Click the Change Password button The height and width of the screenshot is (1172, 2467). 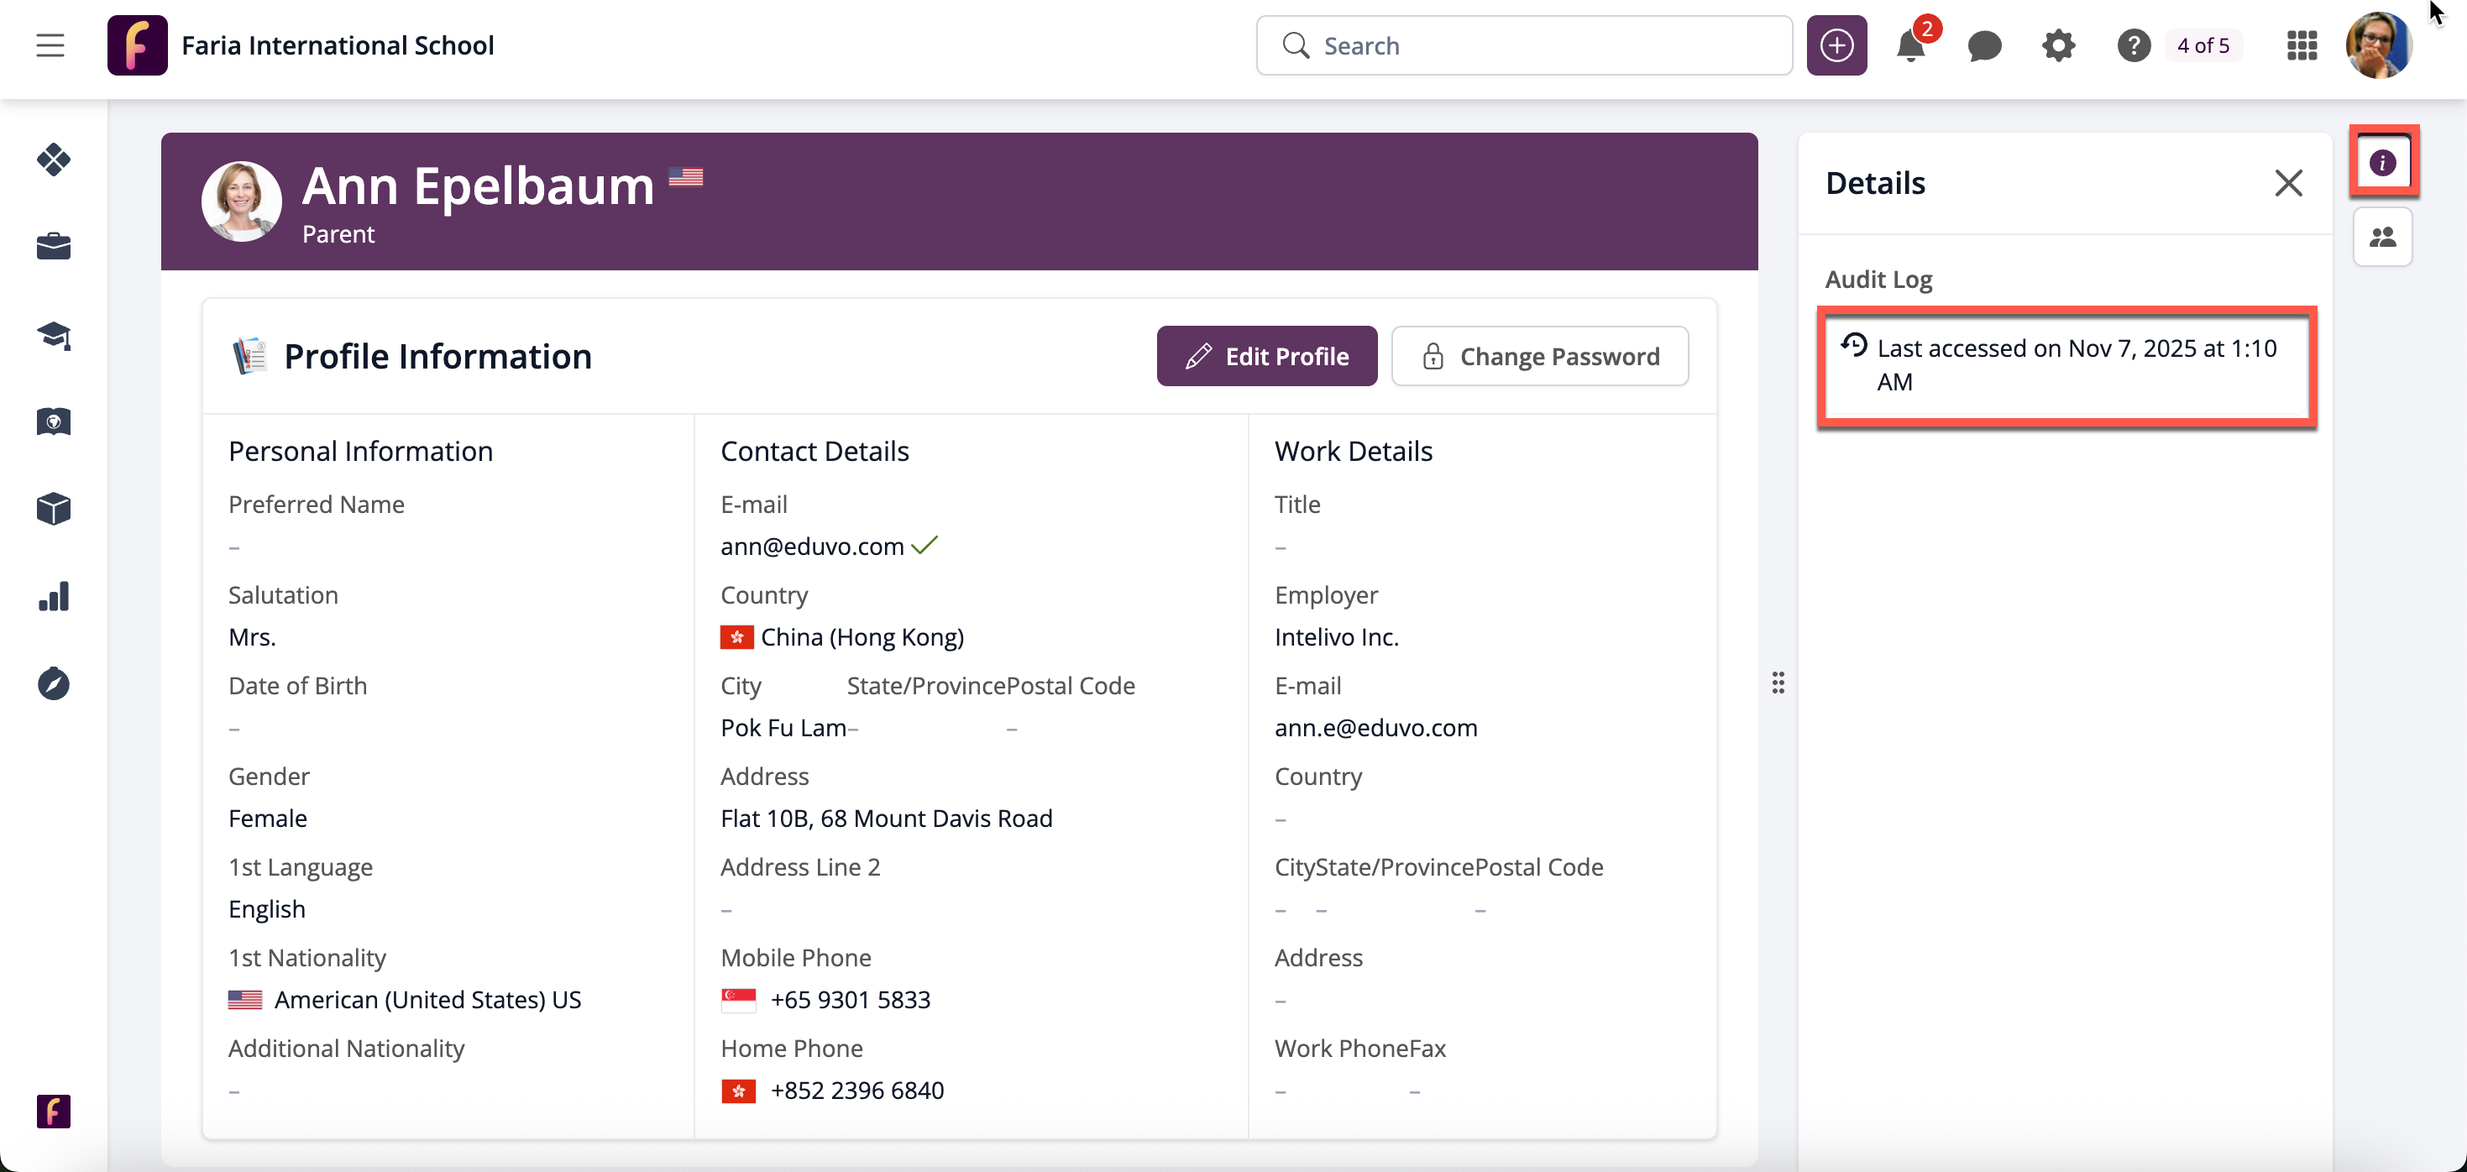point(1539,356)
